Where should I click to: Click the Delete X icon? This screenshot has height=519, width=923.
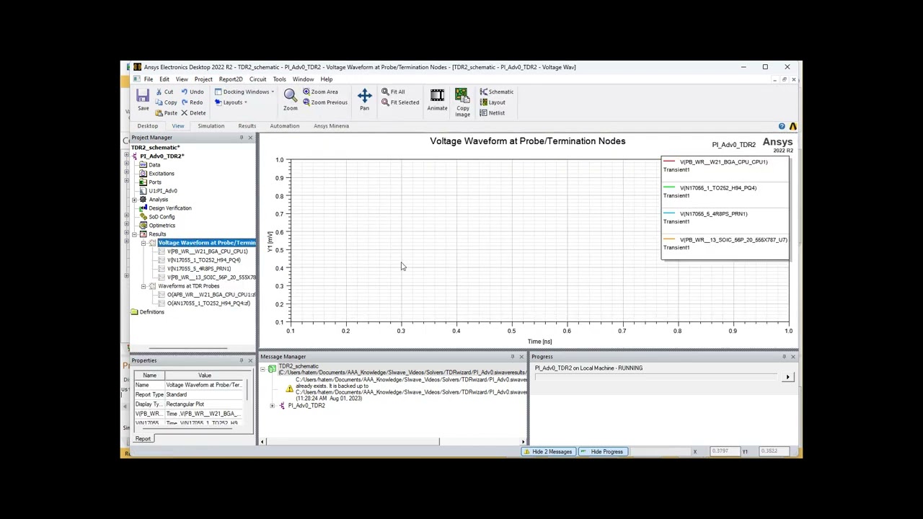coord(185,112)
